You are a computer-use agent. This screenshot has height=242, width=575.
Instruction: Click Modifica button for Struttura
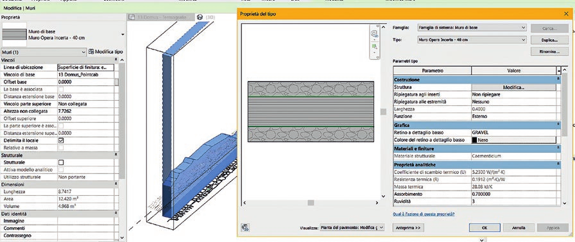513,88
